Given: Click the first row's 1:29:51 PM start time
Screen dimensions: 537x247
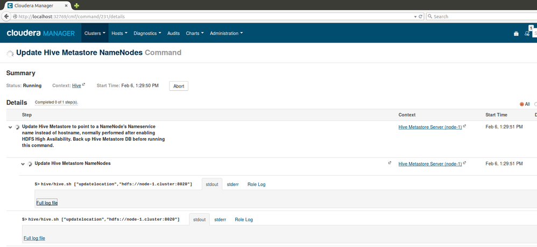Looking at the screenshot, I should [x=504, y=127].
